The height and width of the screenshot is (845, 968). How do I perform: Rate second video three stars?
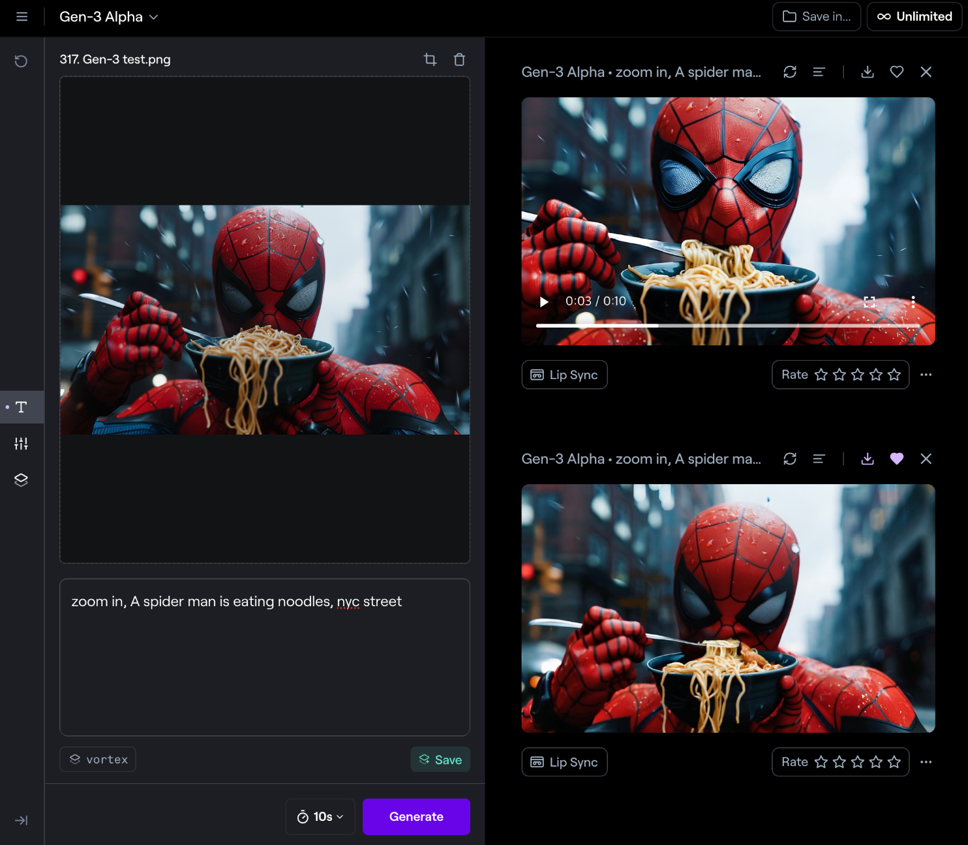(x=858, y=762)
